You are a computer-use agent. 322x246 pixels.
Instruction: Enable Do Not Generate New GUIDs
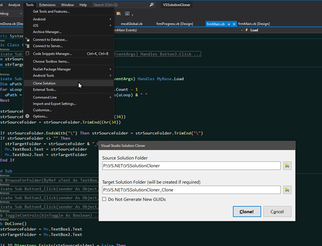coord(105,199)
